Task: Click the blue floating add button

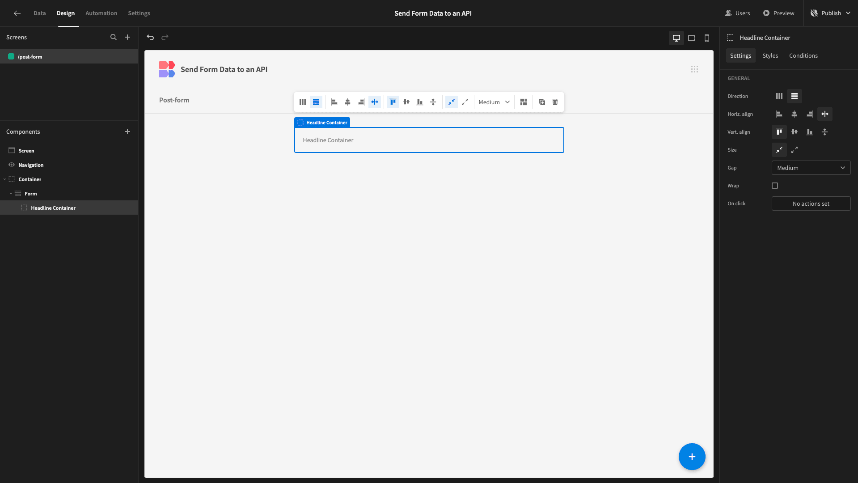Action: coord(692,457)
